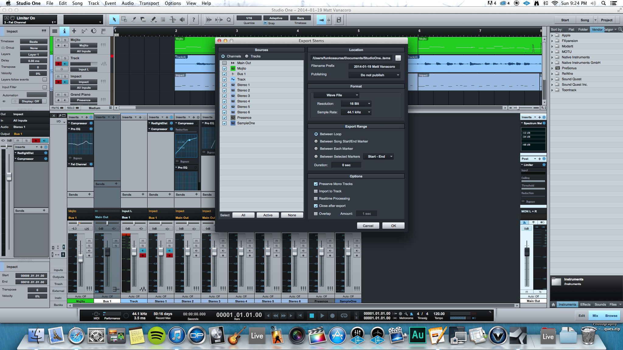The height and width of the screenshot is (350, 623).
Task: Select the Eraser tool
Action: (x=143, y=20)
